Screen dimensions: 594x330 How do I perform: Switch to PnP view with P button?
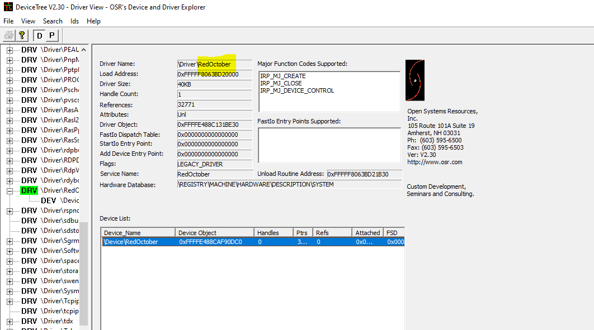point(52,36)
